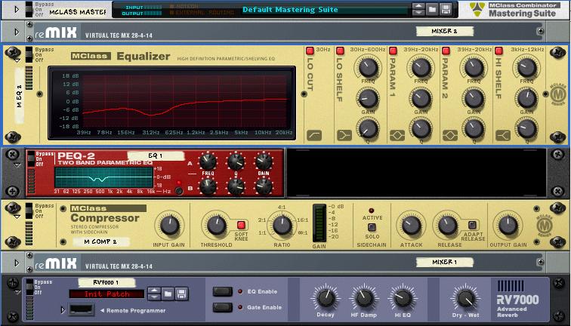Click the Param 1 GAIN knob

click(x=421, y=98)
